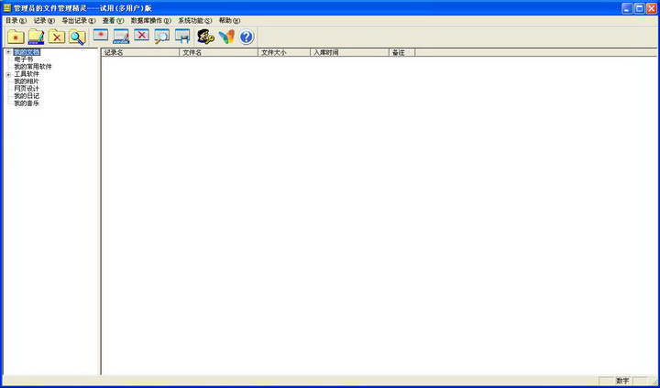Sort by the 备注 column header

(x=402, y=52)
